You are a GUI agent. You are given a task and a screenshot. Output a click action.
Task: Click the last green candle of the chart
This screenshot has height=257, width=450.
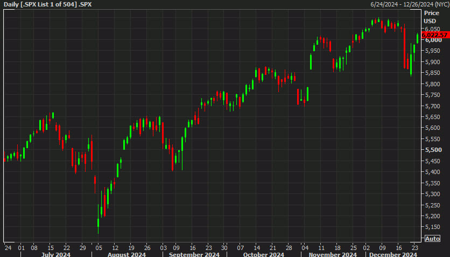[418, 38]
